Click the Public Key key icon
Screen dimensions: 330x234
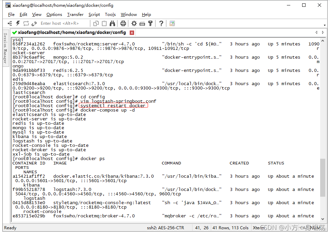[150, 23]
